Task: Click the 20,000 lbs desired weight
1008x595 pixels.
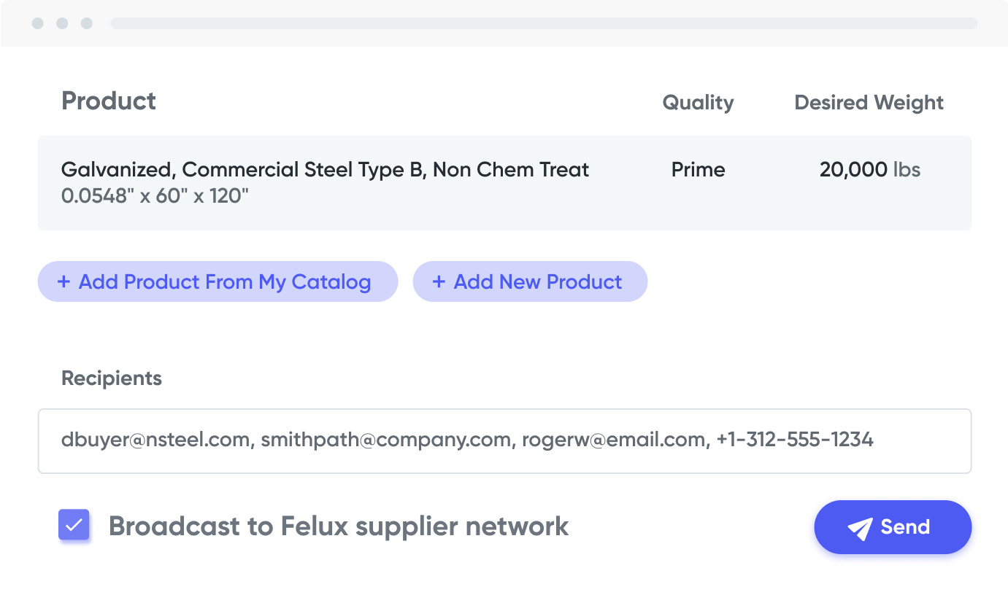Action: [870, 170]
